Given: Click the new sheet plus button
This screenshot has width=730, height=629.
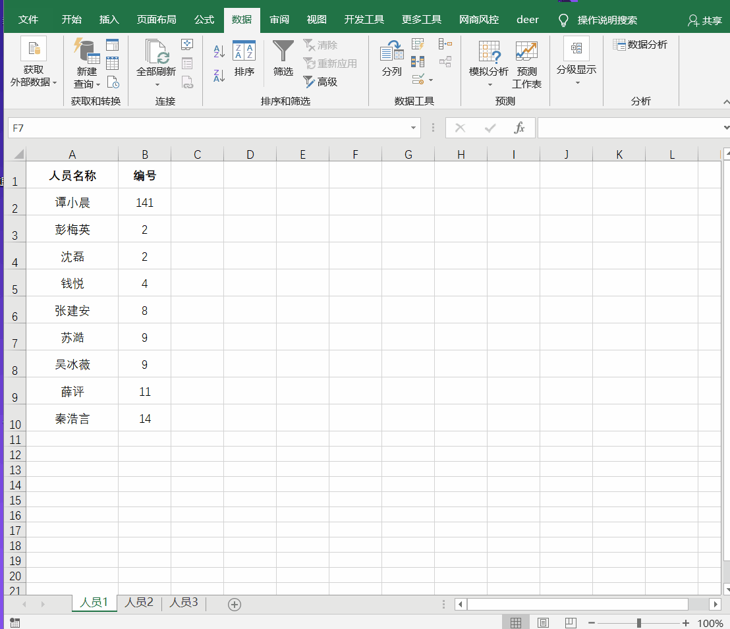Looking at the screenshot, I should click(x=234, y=603).
